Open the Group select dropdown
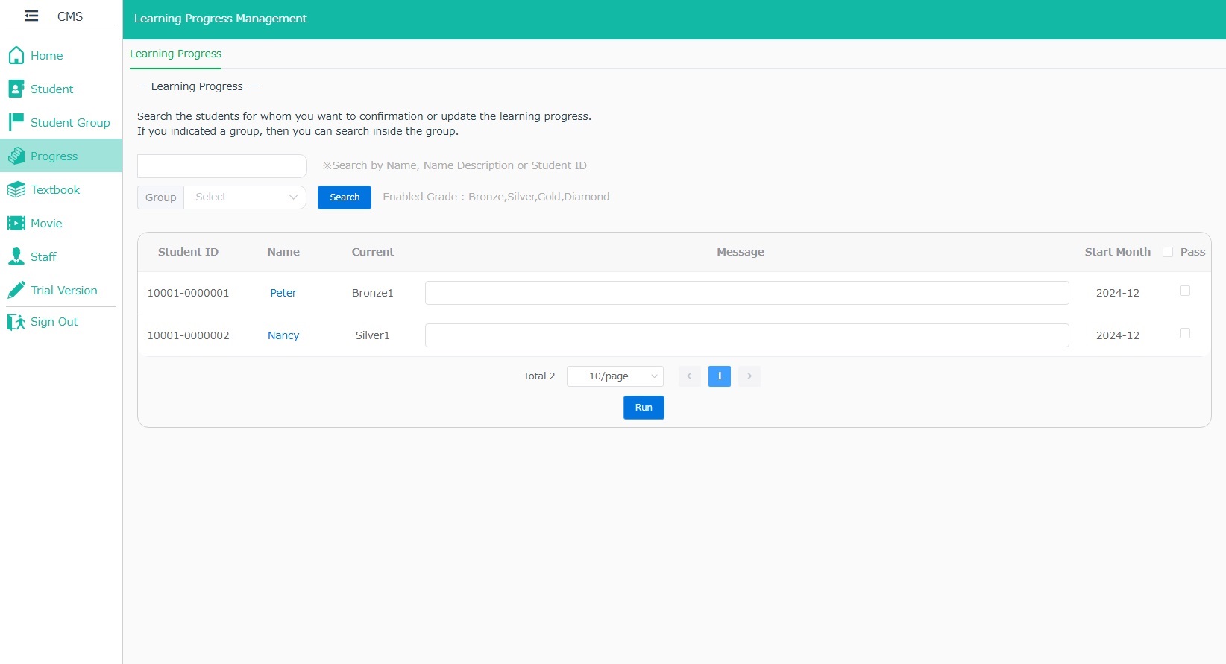Viewport: 1226px width, 664px height. click(245, 197)
